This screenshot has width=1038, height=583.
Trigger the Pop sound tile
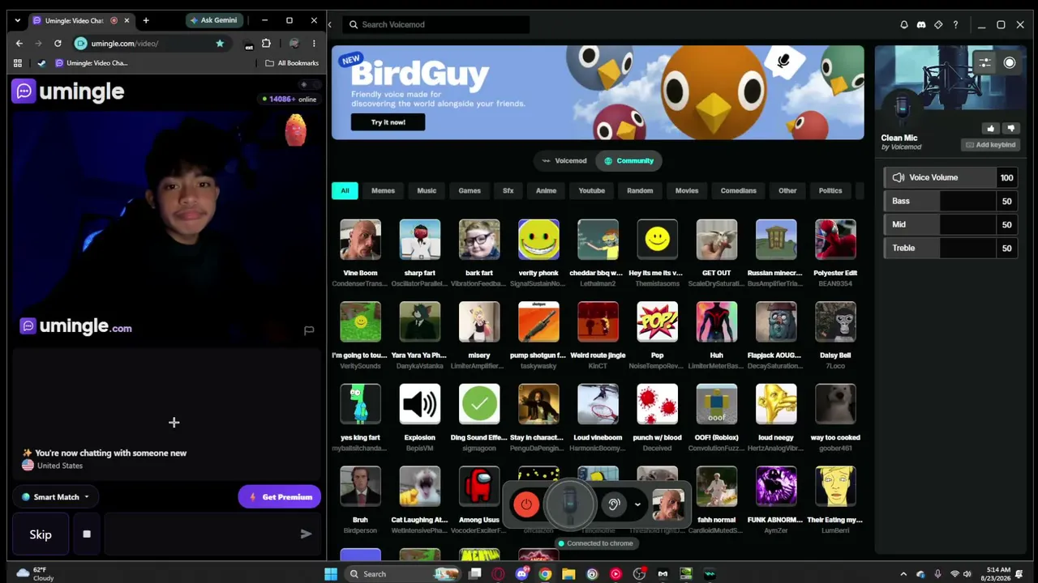(658, 322)
